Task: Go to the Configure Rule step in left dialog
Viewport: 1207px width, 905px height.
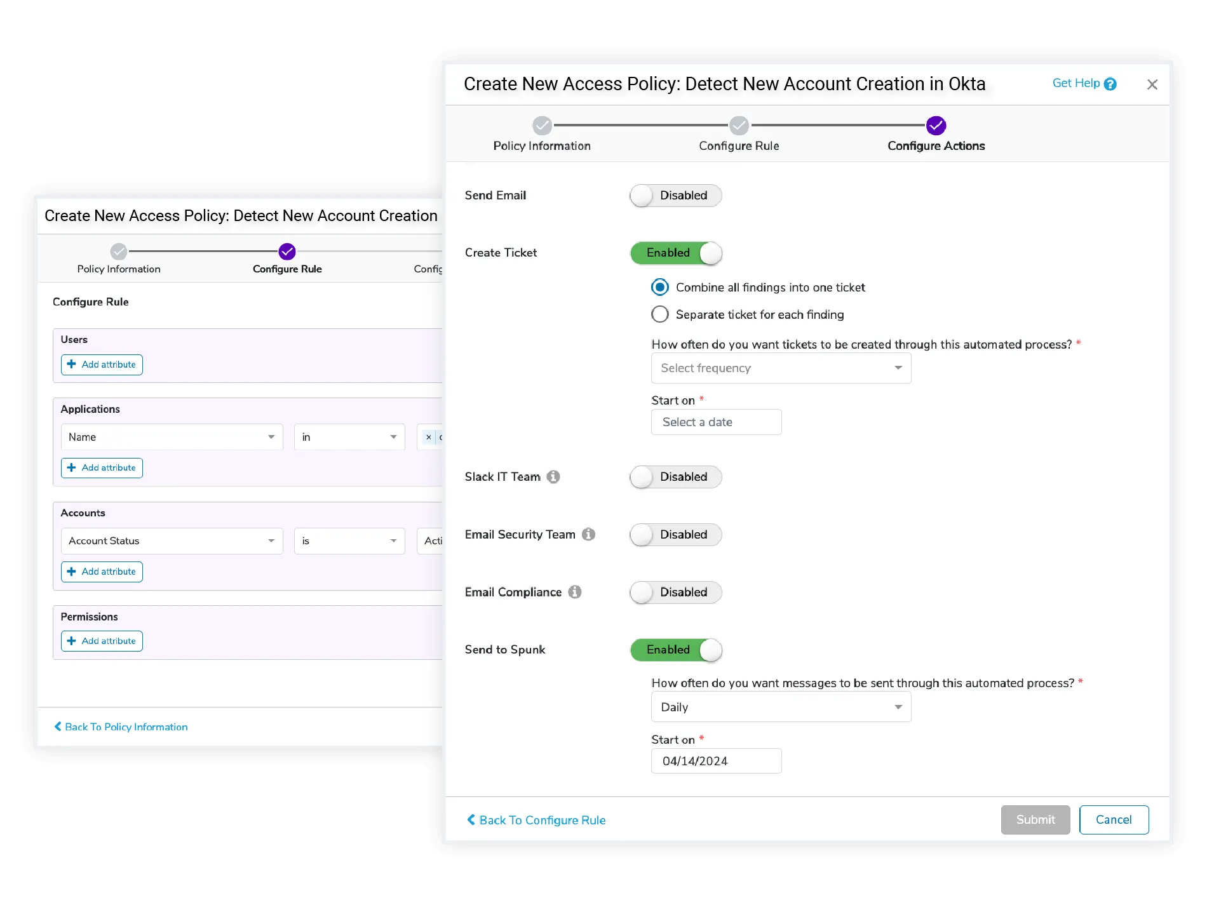Action: pyautogui.click(x=287, y=252)
